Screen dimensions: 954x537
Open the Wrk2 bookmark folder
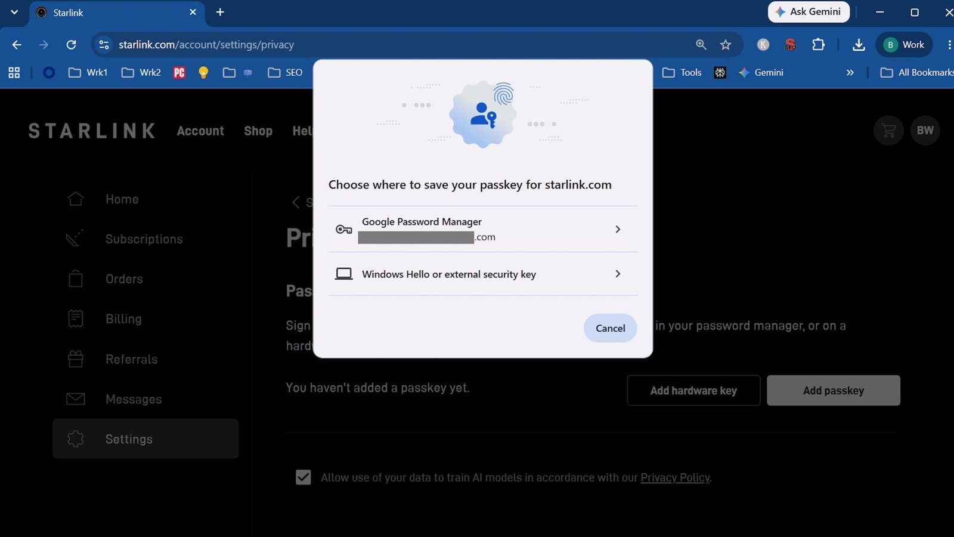pyautogui.click(x=141, y=72)
